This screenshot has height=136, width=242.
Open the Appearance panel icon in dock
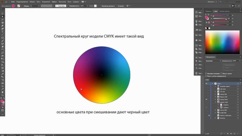[x=196, y=40]
